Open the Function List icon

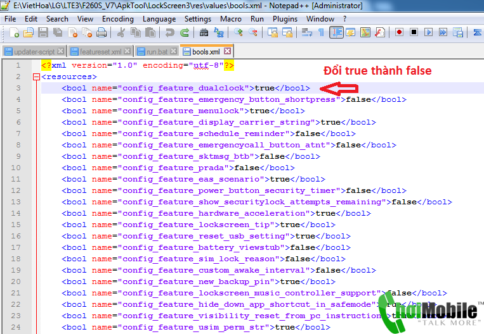(x=380, y=32)
